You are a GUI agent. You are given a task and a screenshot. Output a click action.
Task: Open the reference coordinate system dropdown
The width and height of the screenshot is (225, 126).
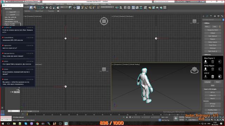point(64,7)
